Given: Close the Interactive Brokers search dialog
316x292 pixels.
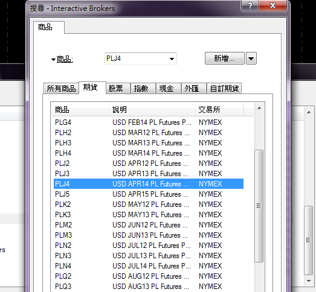Looking at the screenshot, I should click(272, 5).
